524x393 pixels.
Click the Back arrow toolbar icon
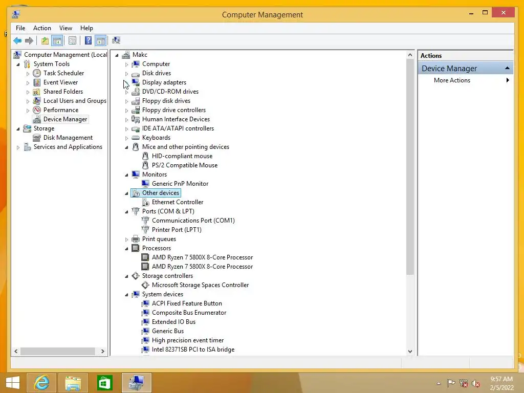coord(17,41)
